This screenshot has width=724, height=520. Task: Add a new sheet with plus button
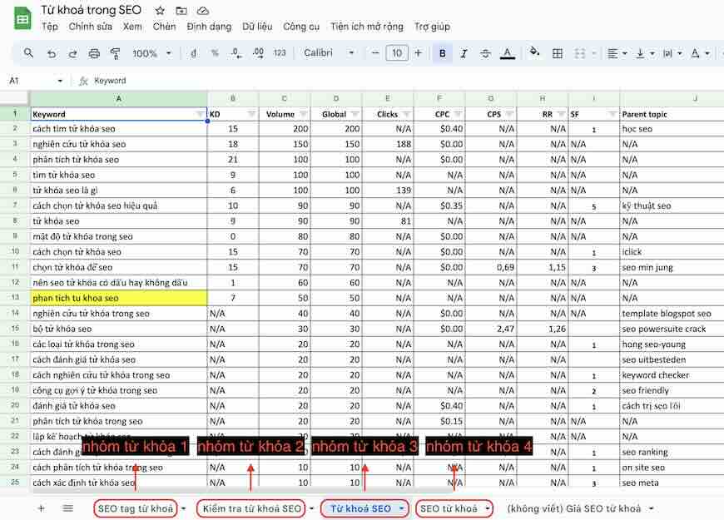coord(42,508)
